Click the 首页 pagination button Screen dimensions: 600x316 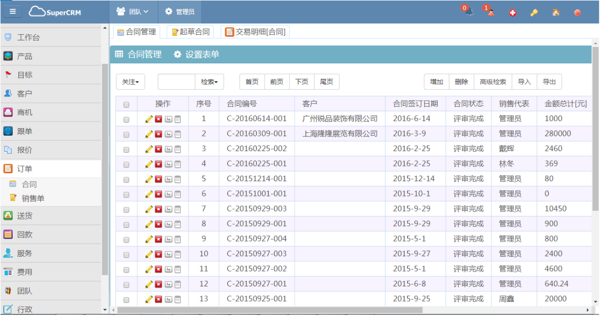click(x=252, y=82)
